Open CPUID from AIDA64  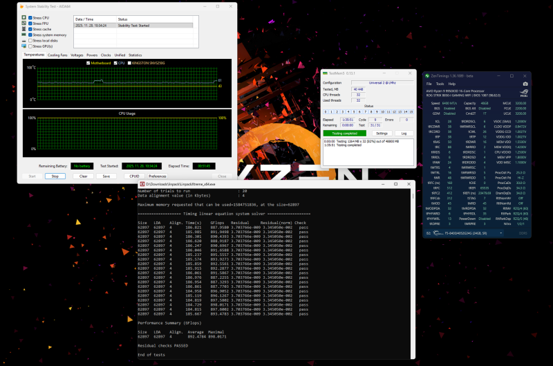[x=134, y=176]
